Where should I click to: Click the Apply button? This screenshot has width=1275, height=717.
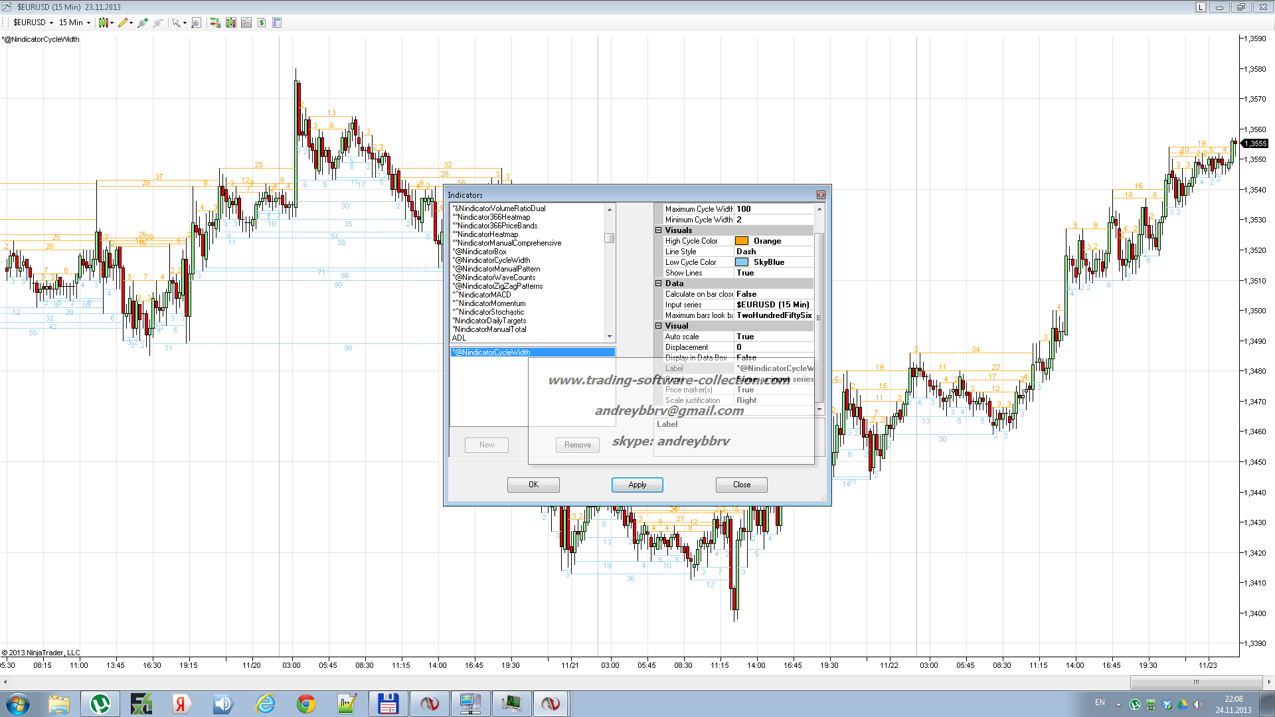click(637, 485)
